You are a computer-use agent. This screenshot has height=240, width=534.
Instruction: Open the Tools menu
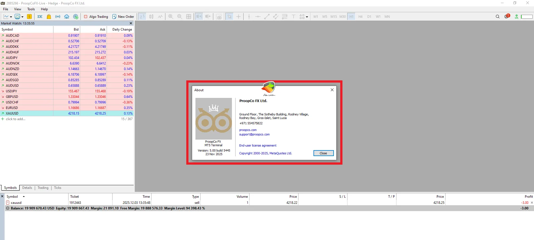pyautogui.click(x=31, y=9)
